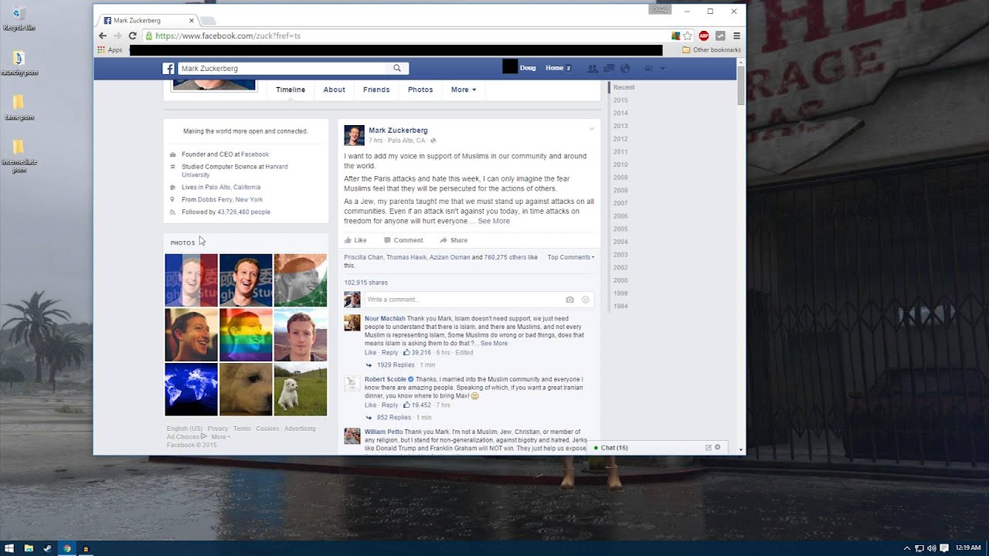Click 102,915 shares link

tap(366, 283)
